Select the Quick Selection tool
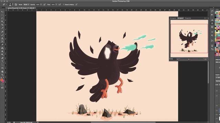 tap(2, 22)
